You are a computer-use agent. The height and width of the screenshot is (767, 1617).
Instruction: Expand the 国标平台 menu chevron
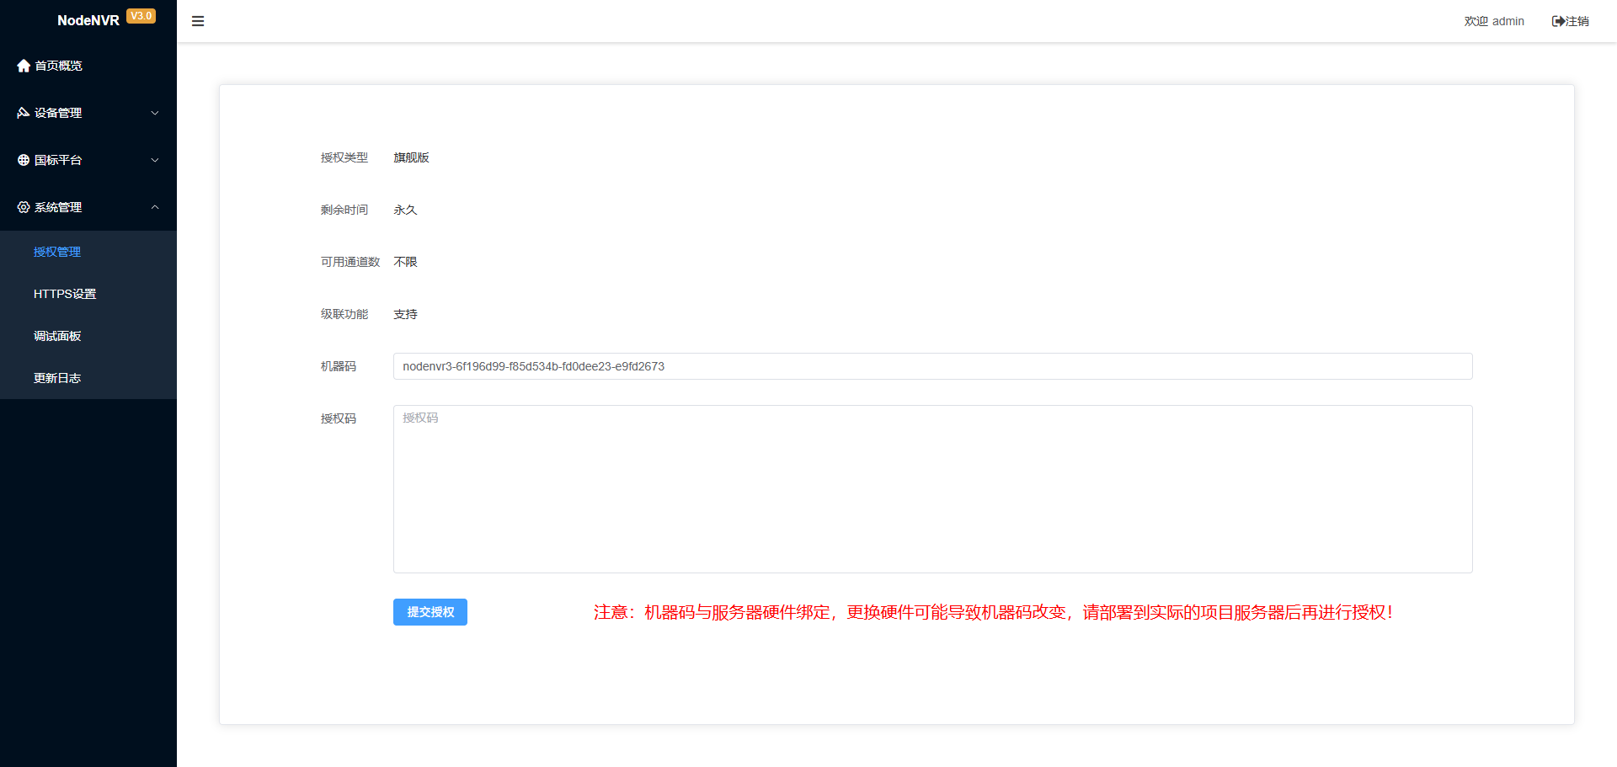(x=155, y=160)
